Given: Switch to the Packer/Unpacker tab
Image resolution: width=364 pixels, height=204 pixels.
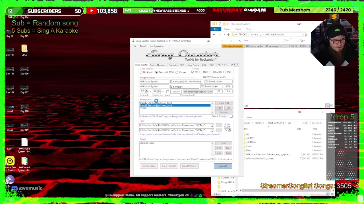Looking at the screenshot, I should point(158,65).
